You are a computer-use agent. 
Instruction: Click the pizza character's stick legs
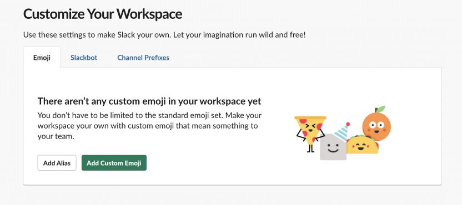(x=310, y=148)
